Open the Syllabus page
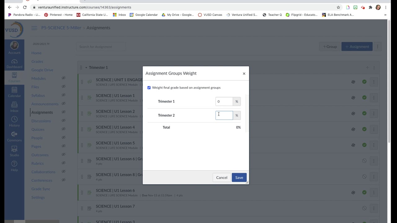Screen dimensions: 397x223 [x=38, y=95]
